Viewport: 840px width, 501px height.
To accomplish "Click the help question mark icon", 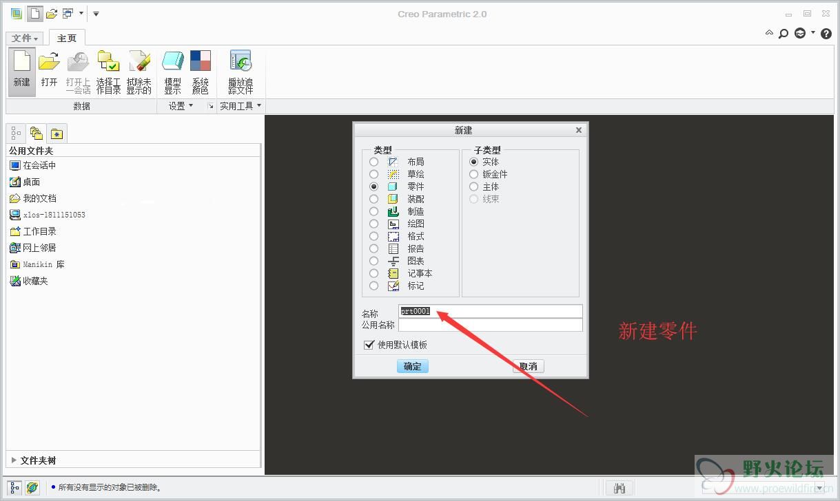I will click(x=826, y=33).
